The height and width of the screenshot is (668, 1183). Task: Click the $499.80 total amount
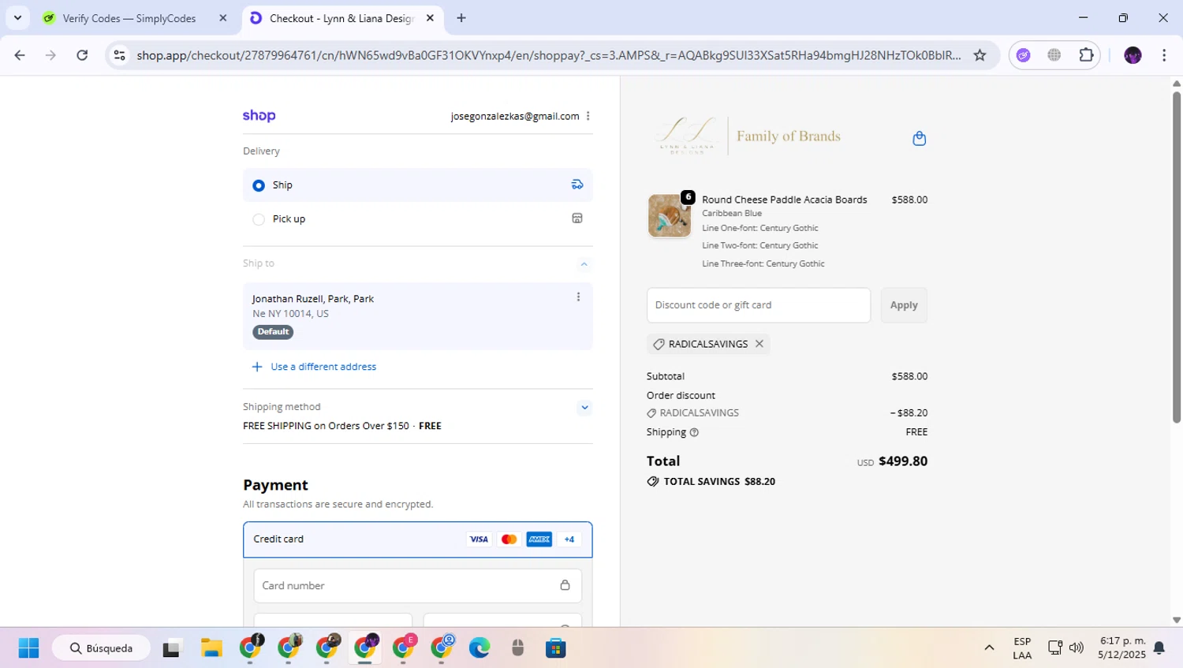coord(903,461)
